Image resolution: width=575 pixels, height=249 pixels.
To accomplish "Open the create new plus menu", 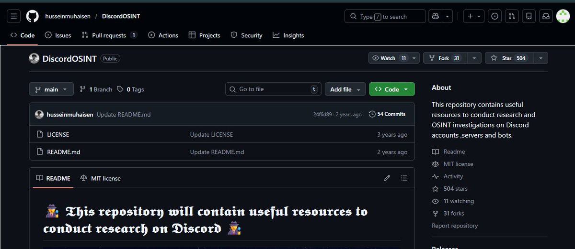I will [474, 16].
